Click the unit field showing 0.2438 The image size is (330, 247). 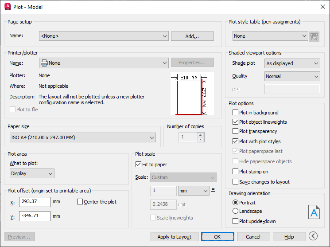[x=163, y=204]
